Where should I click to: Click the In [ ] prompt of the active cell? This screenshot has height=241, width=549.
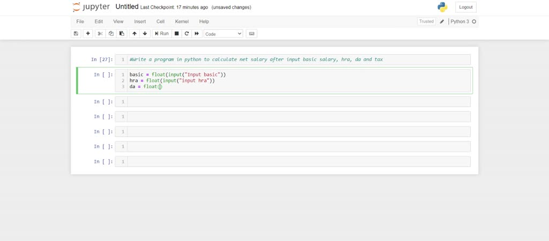[x=103, y=74]
